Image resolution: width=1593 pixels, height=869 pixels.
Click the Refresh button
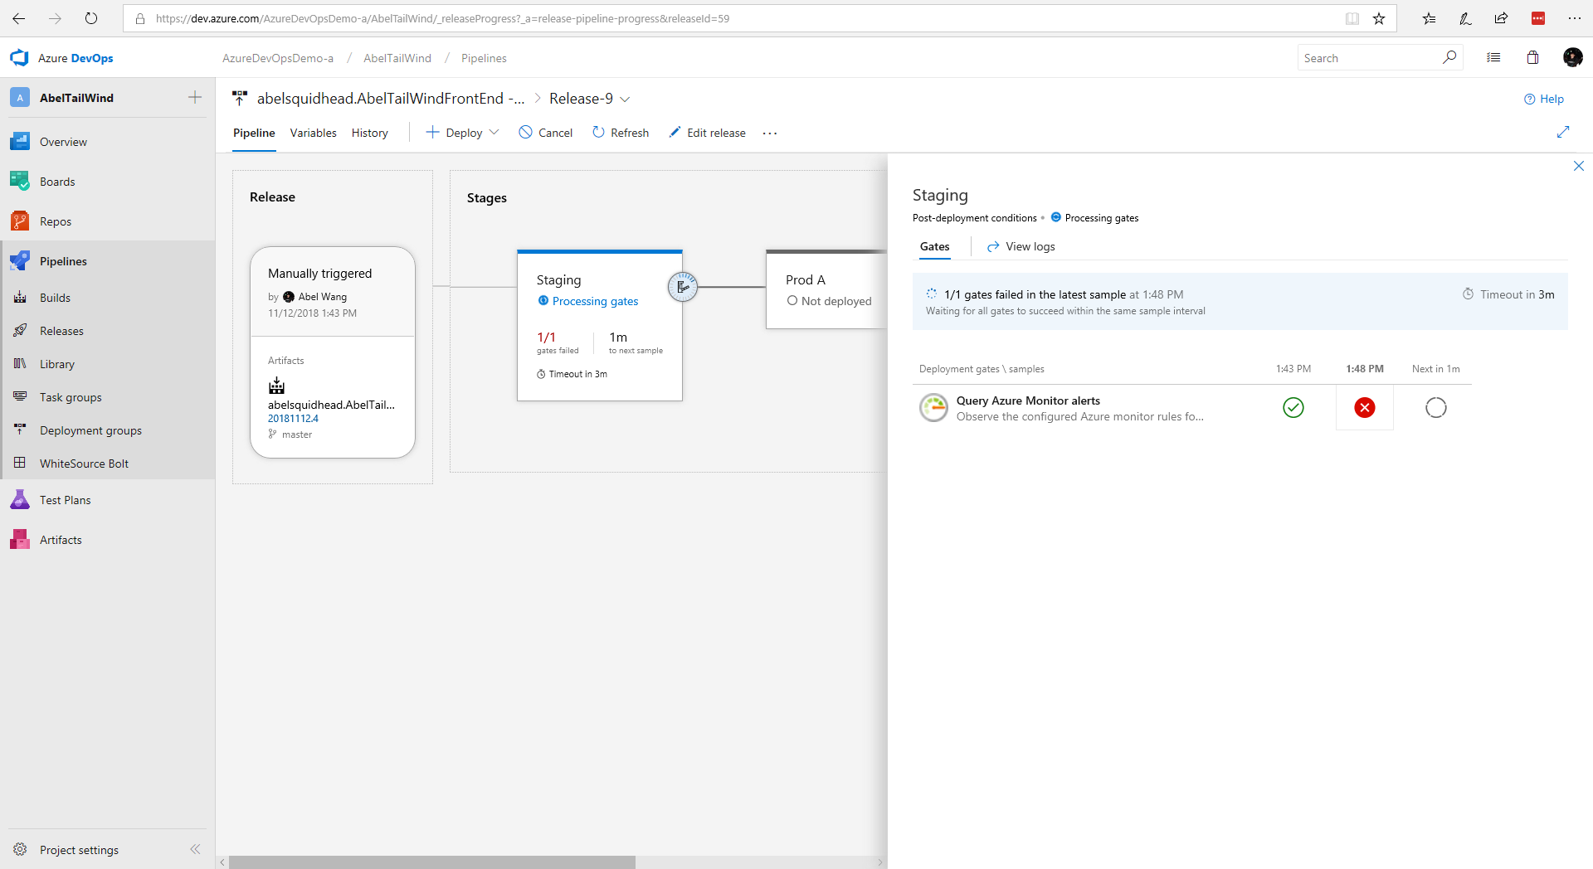click(621, 133)
